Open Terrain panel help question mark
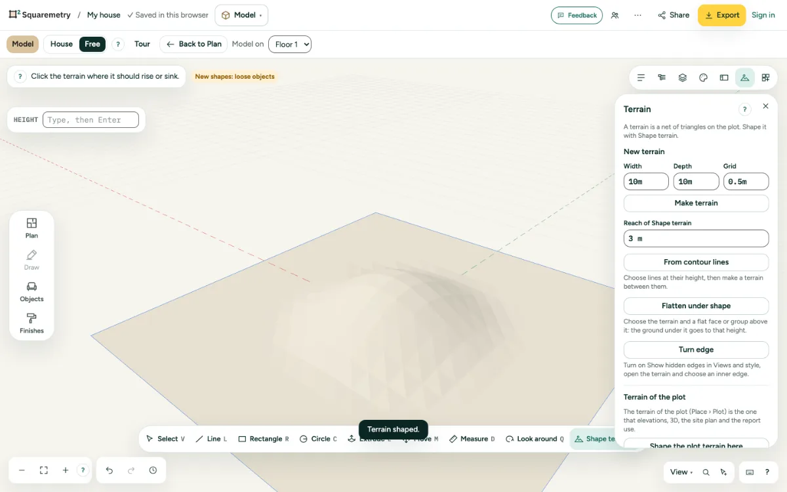787x492 pixels. coord(744,110)
